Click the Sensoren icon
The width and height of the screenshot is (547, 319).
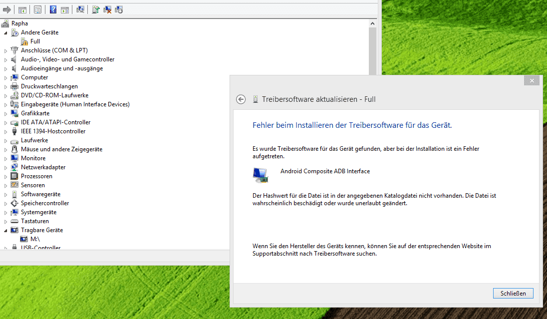[14, 185]
